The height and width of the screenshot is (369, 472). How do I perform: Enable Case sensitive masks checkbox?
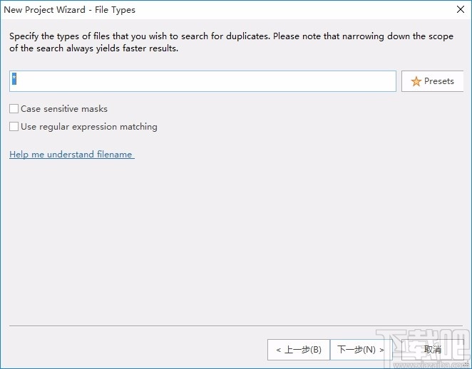click(x=14, y=108)
